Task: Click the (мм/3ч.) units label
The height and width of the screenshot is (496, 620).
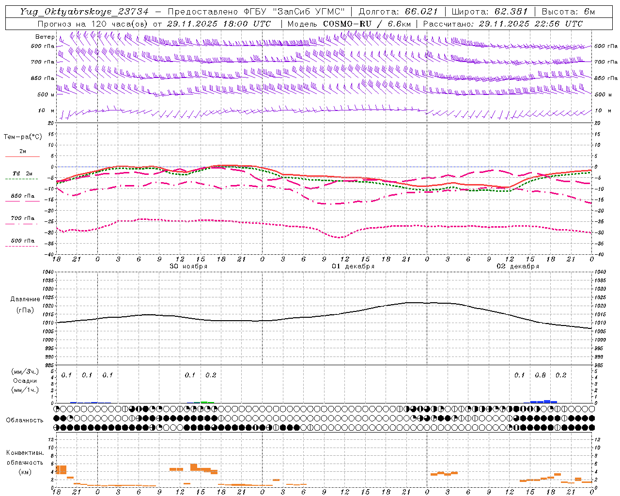Action: 25,372
